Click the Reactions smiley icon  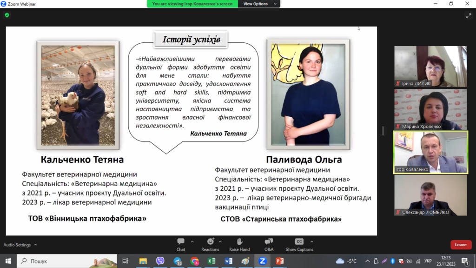point(210,242)
